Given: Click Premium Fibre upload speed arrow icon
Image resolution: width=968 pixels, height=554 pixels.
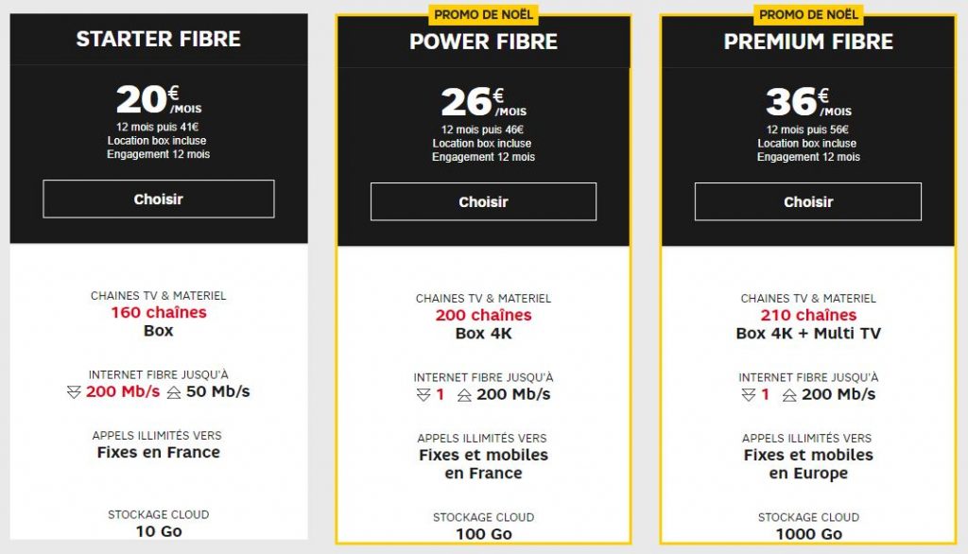Looking at the screenshot, I should (789, 395).
